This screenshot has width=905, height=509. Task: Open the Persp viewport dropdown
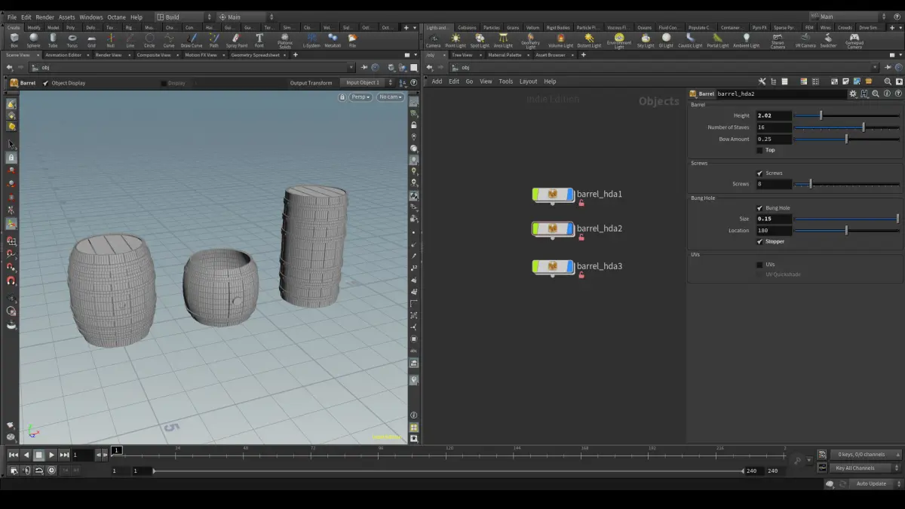click(360, 97)
